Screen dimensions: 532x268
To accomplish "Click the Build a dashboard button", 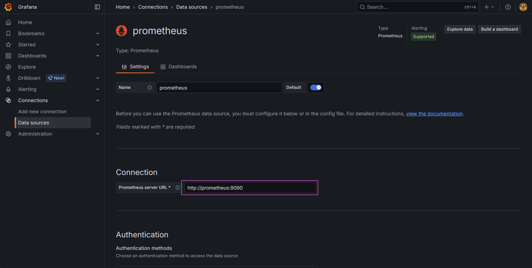I will pos(499,29).
